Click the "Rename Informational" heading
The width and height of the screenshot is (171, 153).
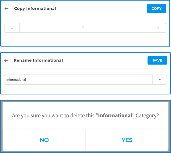(x=38, y=60)
